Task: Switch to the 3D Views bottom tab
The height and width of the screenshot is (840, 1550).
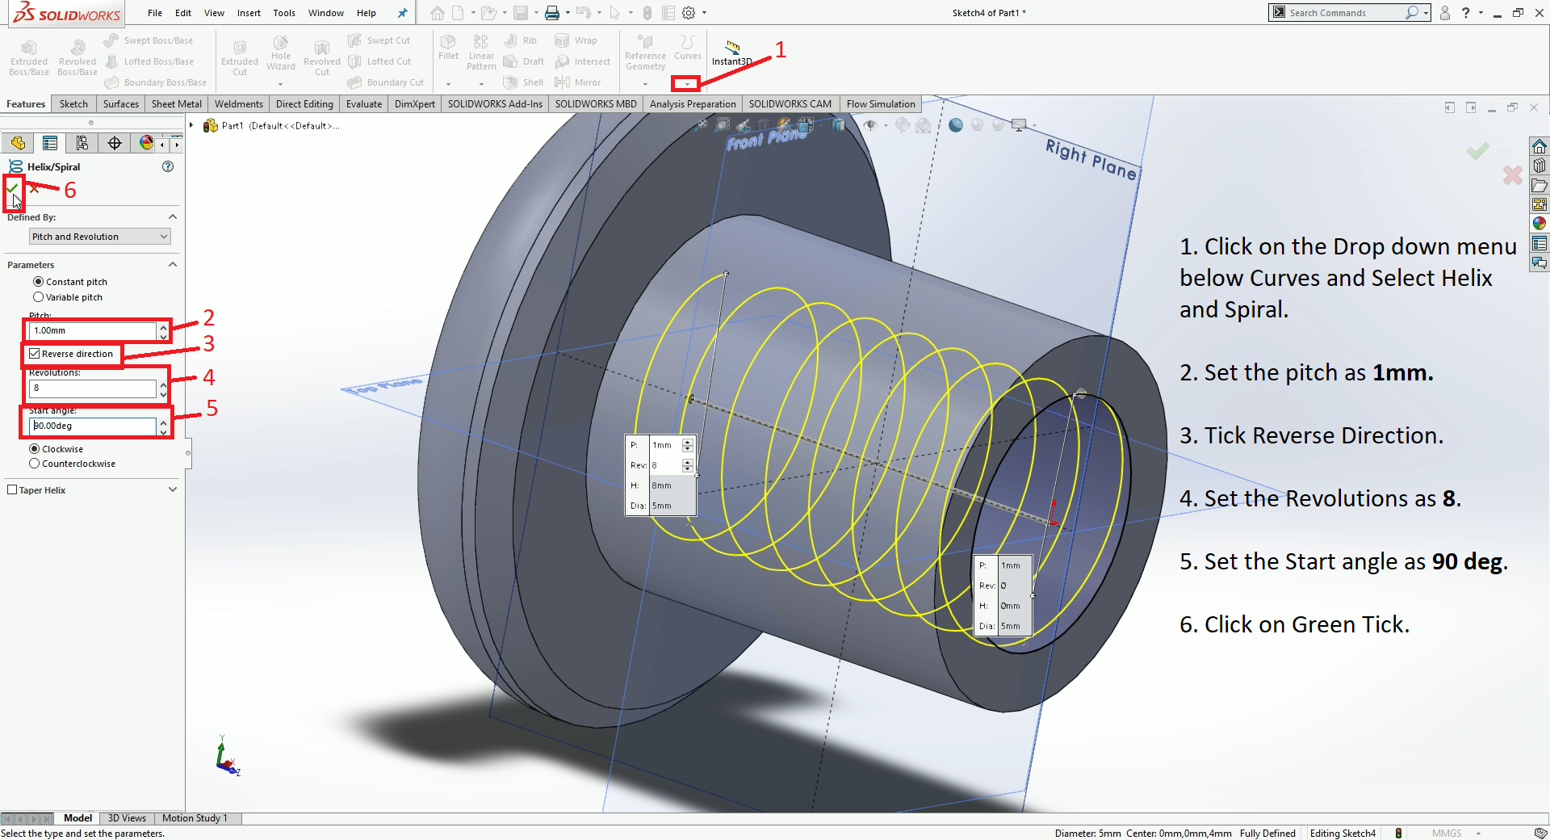Action: tap(128, 818)
